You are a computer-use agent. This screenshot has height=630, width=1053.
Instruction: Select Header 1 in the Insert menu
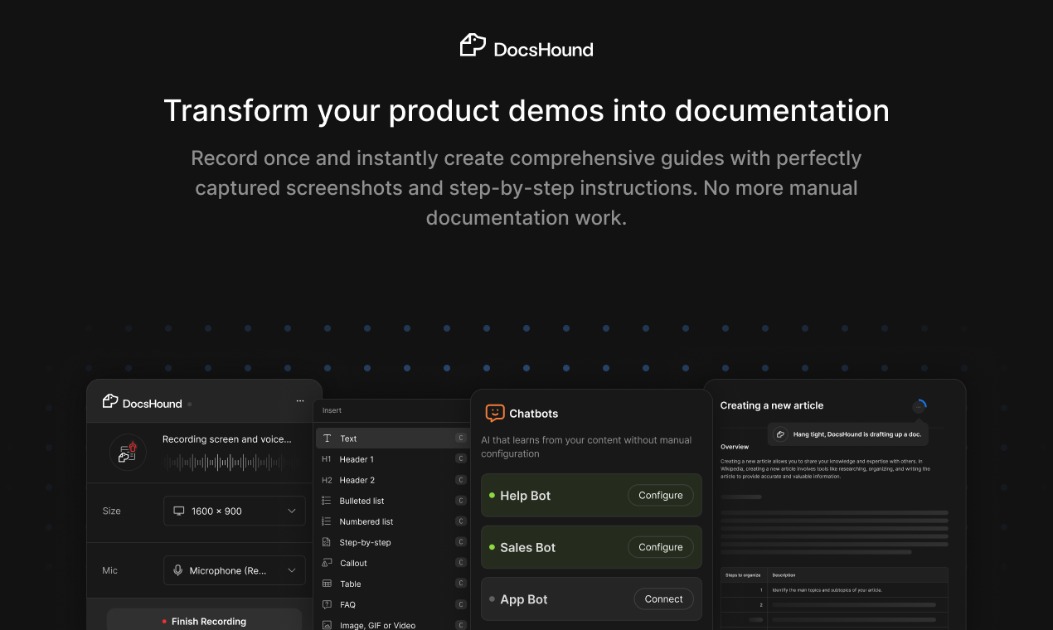coord(393,459)
